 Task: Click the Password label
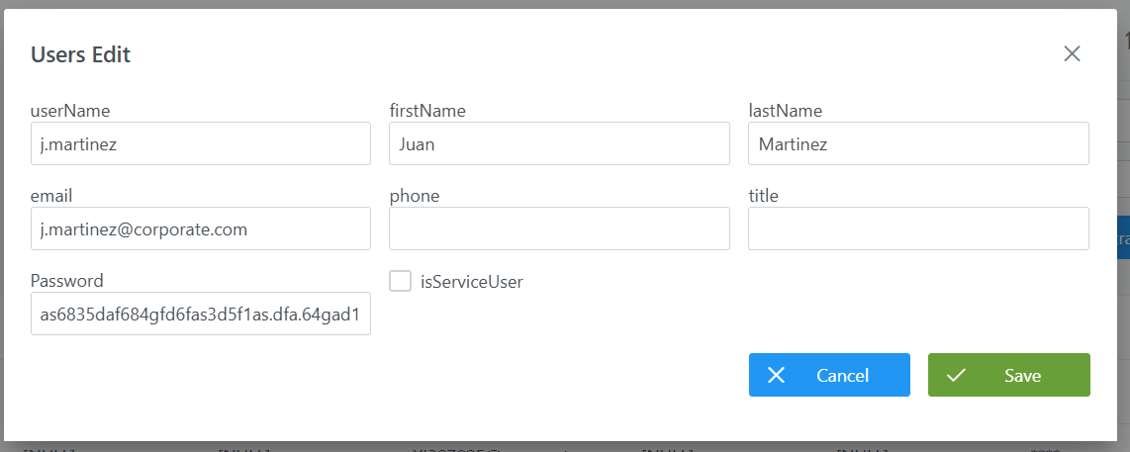[x=67, y=281]
